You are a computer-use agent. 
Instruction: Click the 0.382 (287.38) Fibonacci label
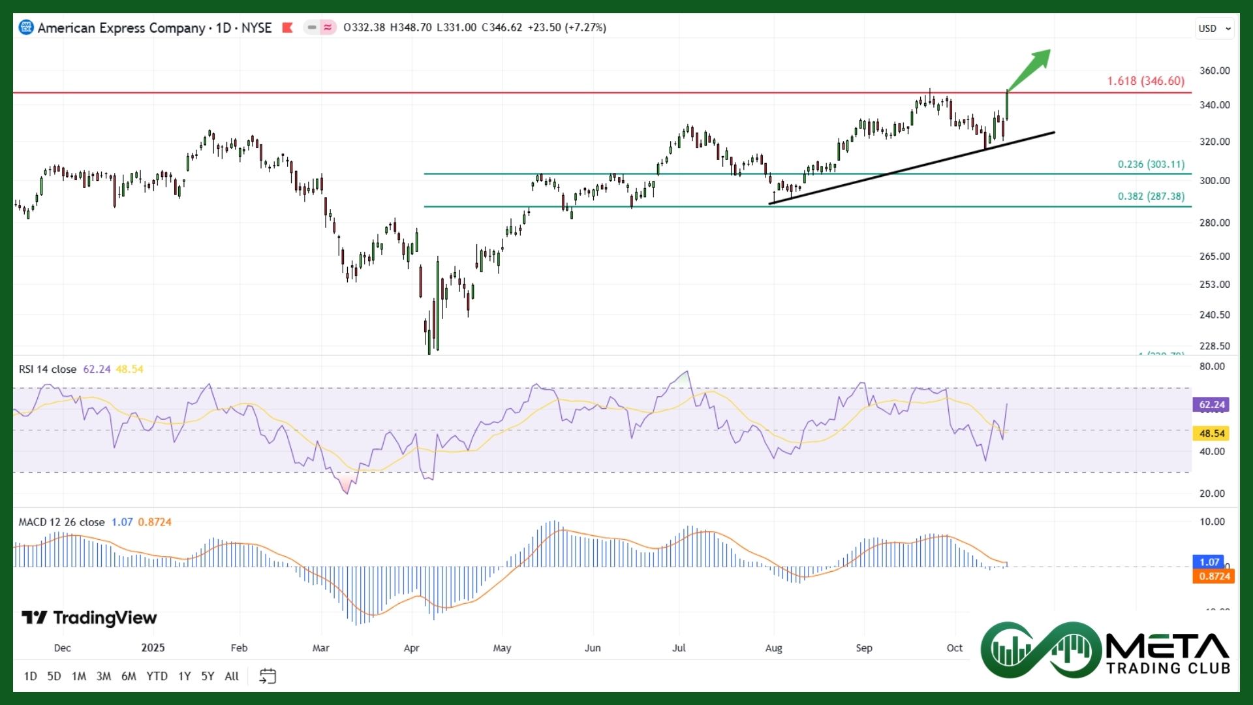1151,196
